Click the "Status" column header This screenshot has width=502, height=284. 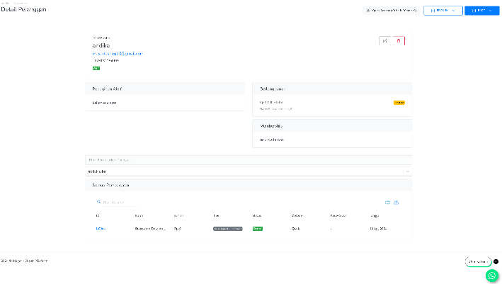[257, 216]
